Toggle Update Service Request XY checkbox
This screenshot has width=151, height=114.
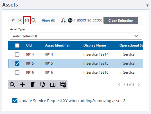15,100
